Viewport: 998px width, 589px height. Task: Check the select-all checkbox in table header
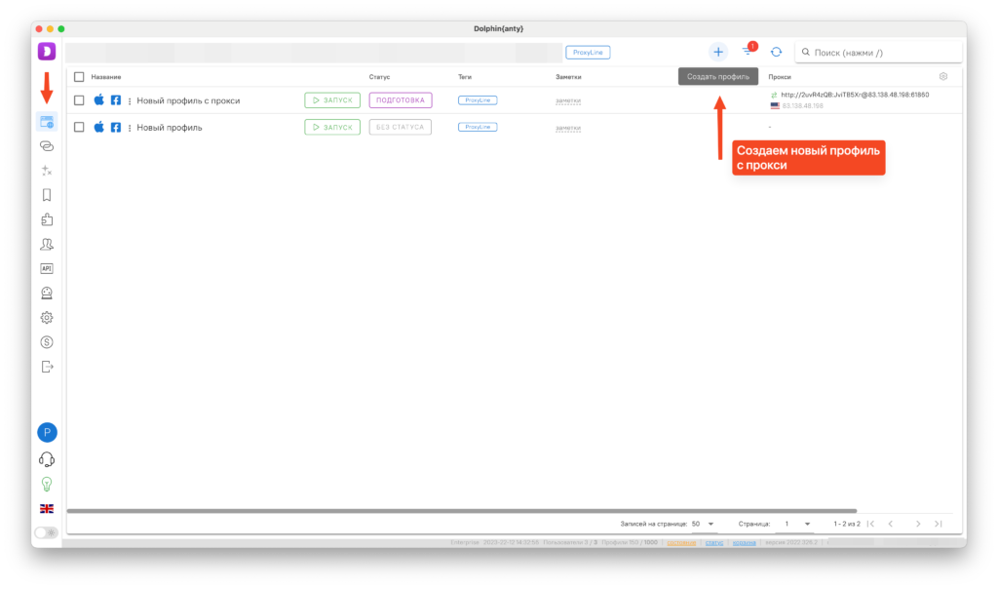coord(79,76)
